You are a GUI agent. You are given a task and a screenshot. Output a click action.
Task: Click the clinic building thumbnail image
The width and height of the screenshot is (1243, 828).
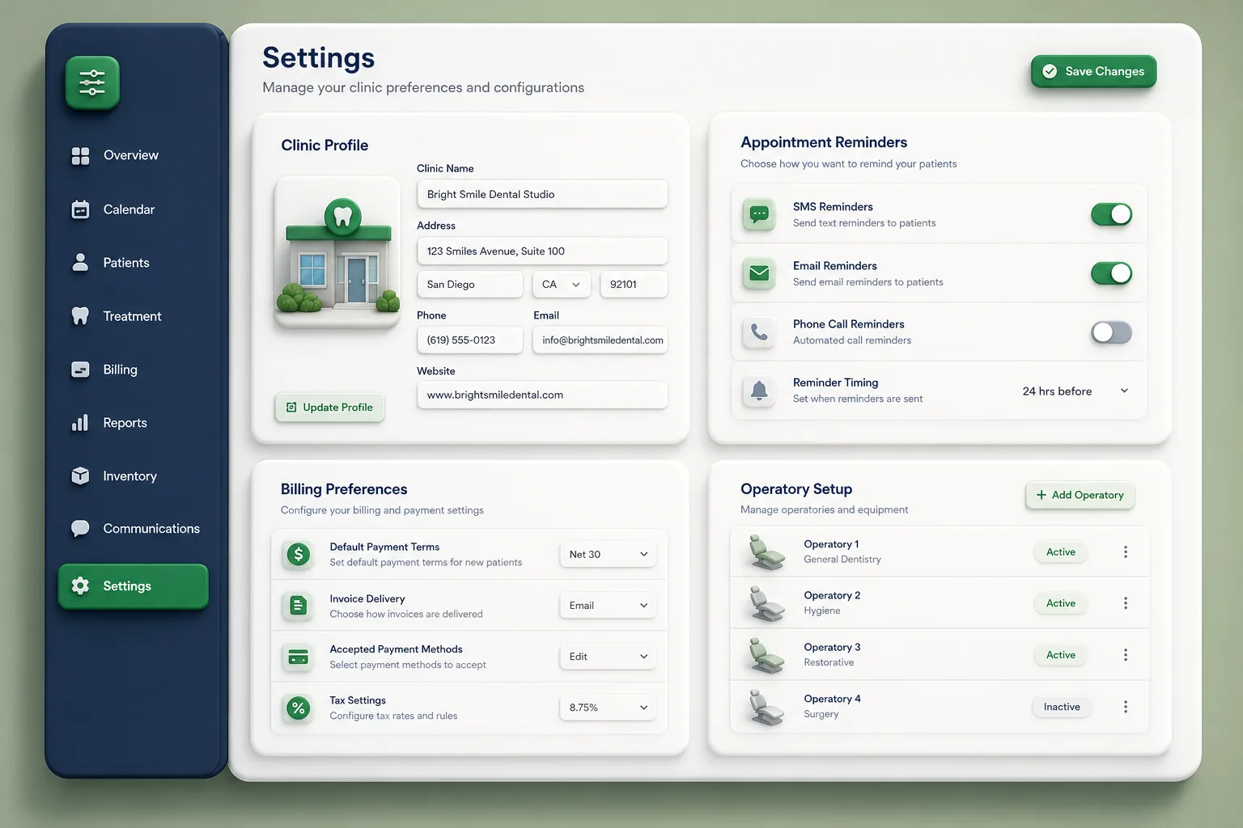coord(337,252)
